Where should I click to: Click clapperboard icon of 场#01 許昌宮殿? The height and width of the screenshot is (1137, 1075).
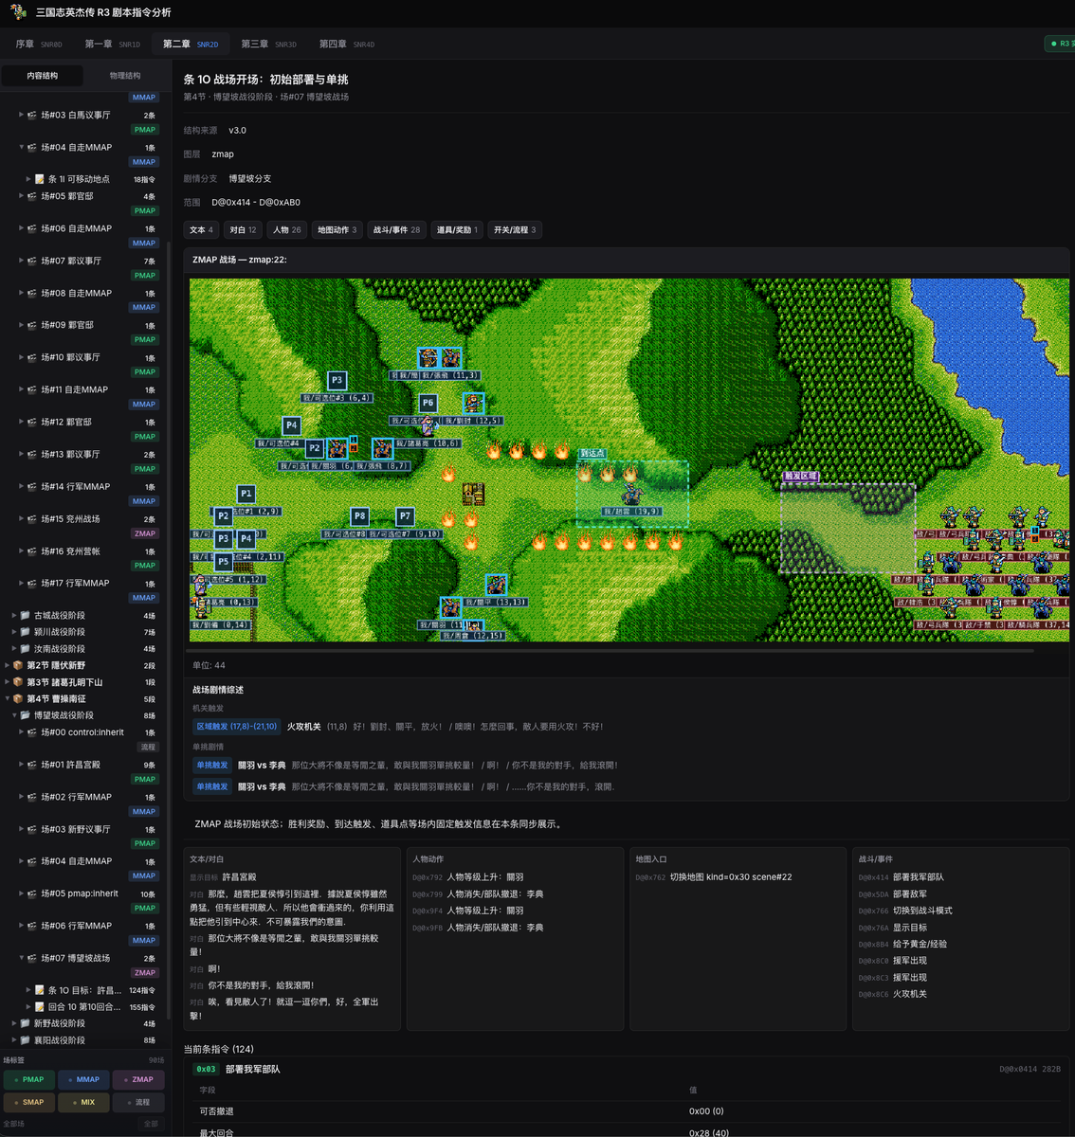pos(32,765)
